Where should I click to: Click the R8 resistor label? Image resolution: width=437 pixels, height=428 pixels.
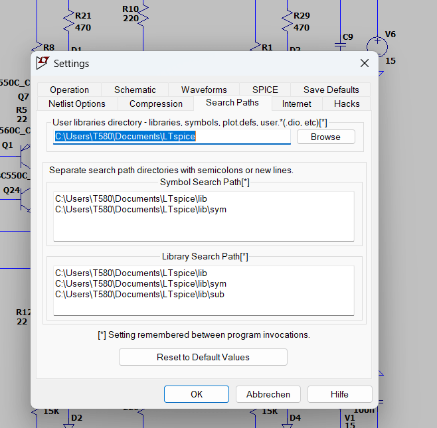coord(48,47)
